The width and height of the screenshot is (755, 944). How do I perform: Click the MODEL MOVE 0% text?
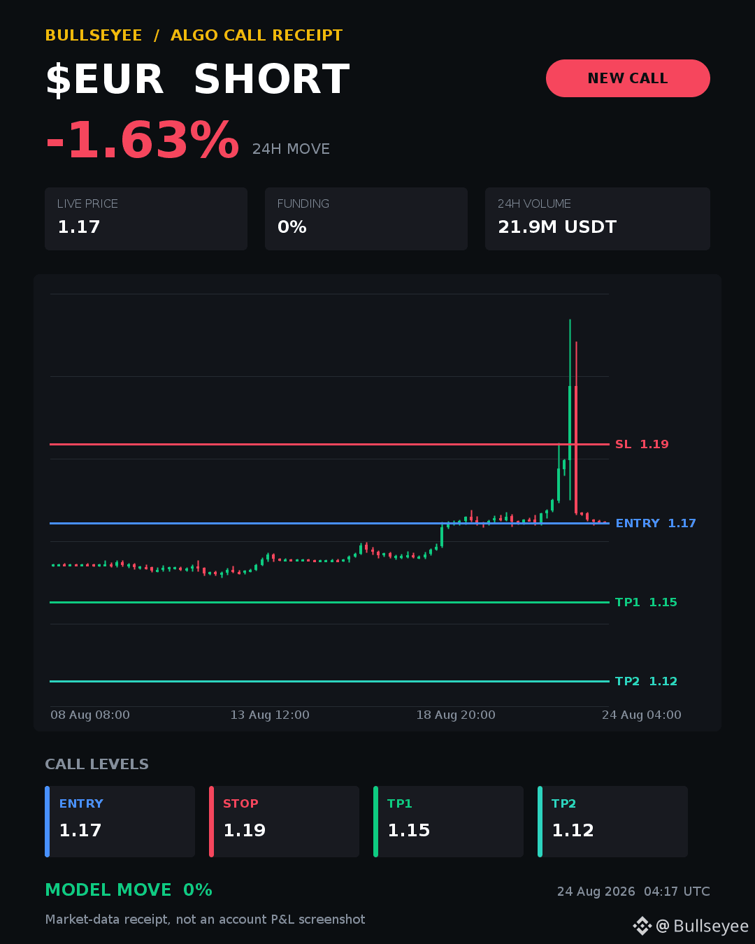[129, 890]
